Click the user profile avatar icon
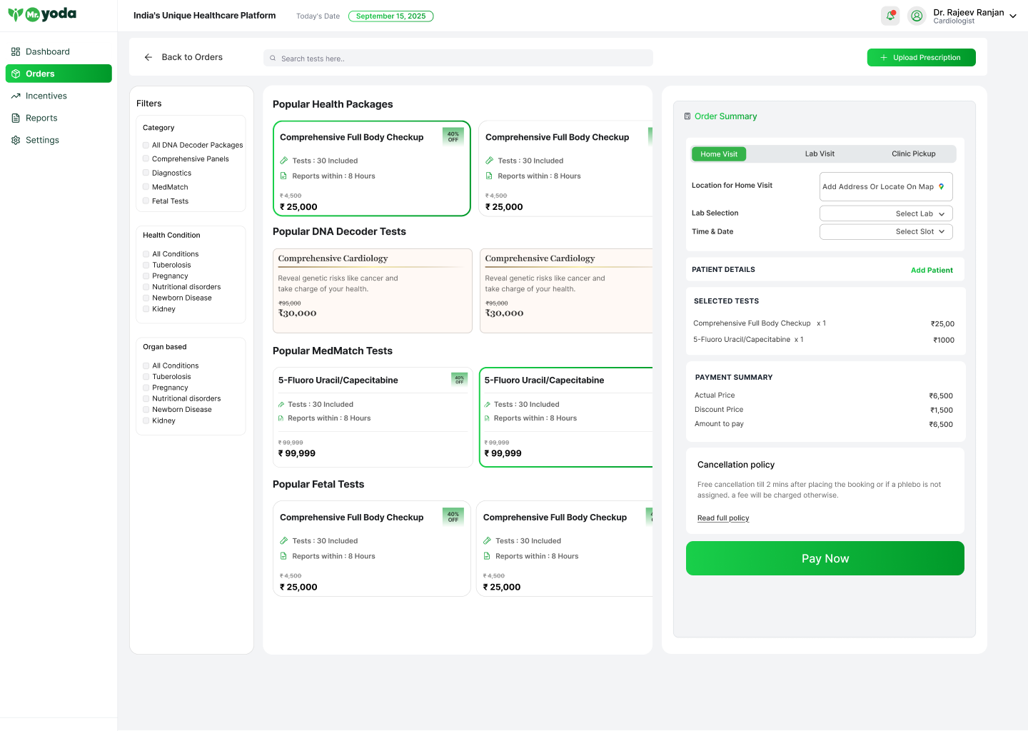Screen dimensions: 1028x731 [x=917, y=16]
